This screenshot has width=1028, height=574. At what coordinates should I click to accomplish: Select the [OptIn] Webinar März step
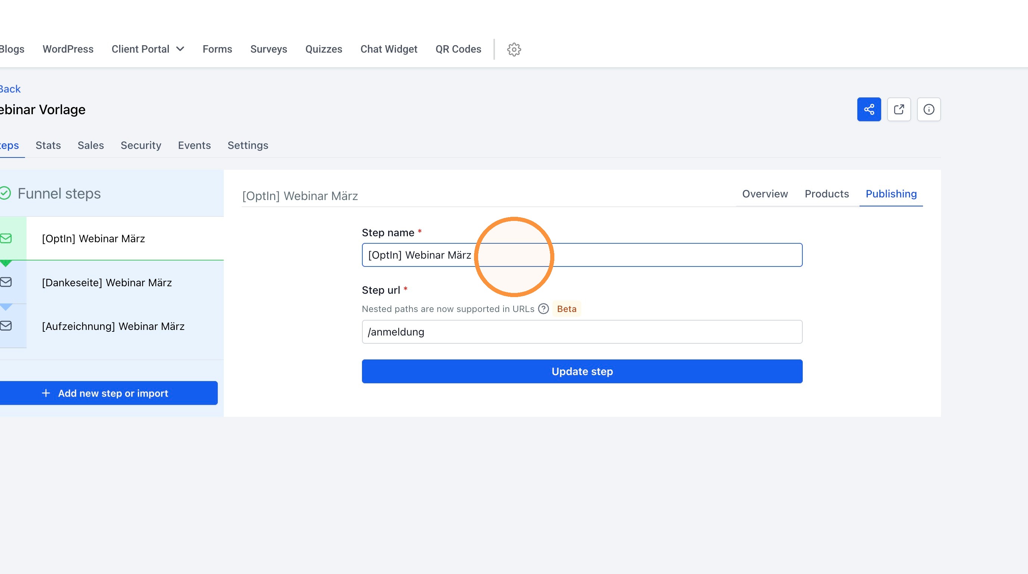point(112,238)
